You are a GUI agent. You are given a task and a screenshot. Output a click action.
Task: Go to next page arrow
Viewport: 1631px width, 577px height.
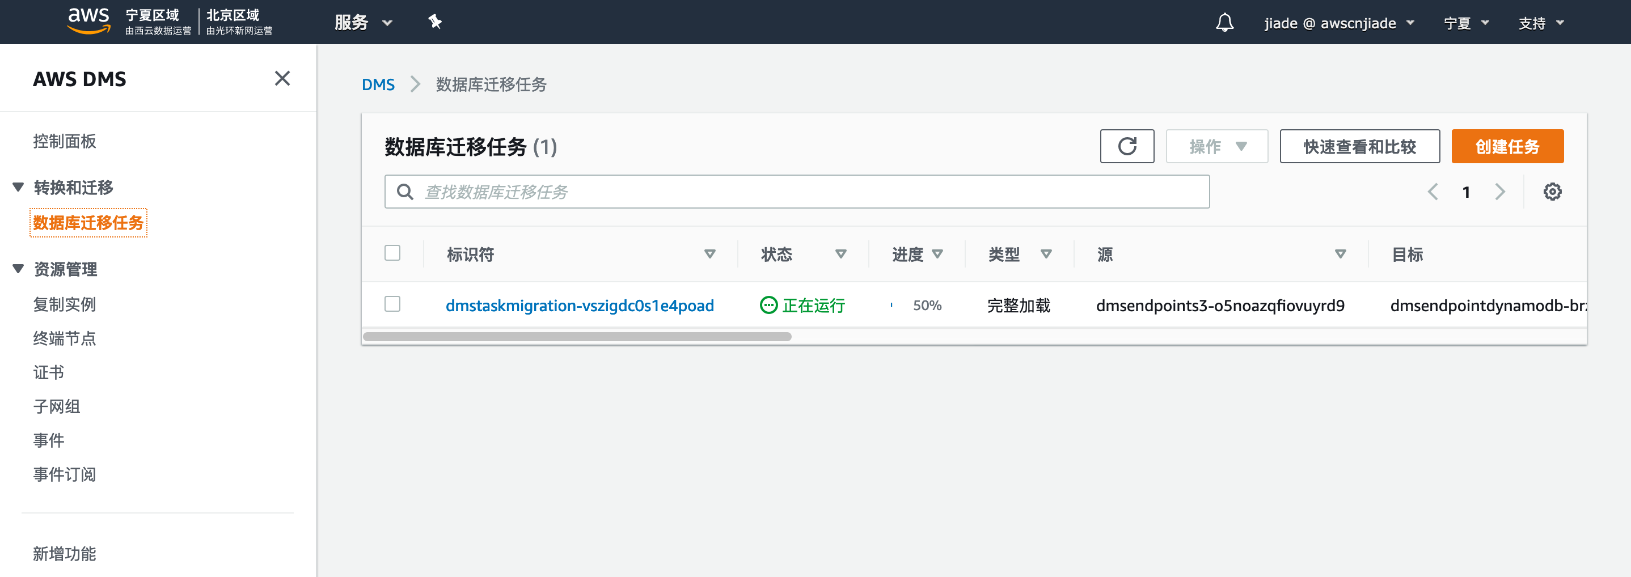click(1499, 192)
